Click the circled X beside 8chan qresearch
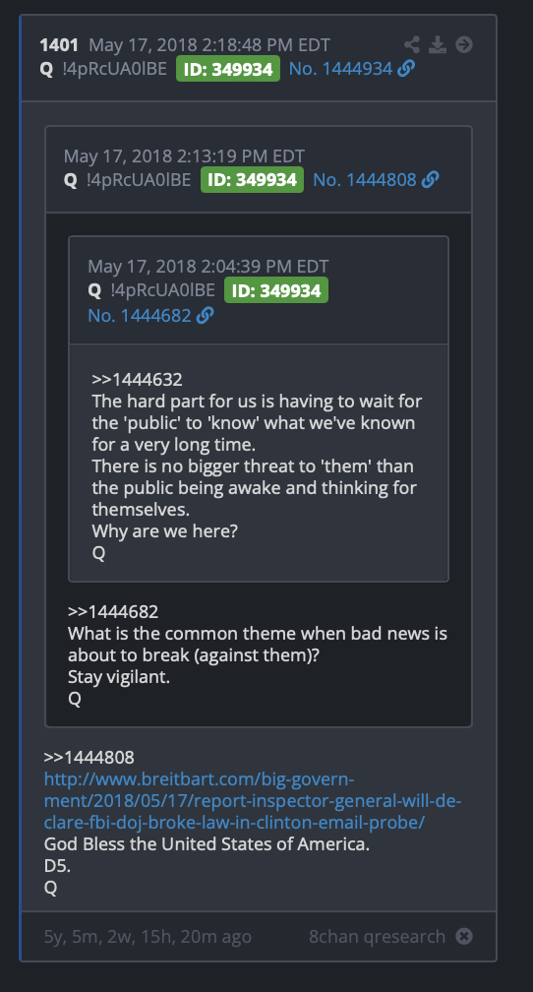The image size is (533, 992). pyautogui.click(x=464, y=936)
